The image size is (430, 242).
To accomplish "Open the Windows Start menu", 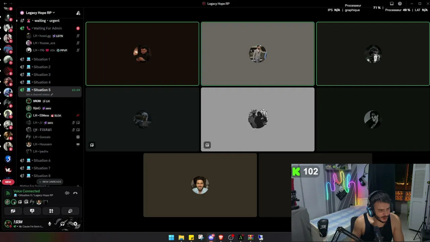I will point(171,238).
